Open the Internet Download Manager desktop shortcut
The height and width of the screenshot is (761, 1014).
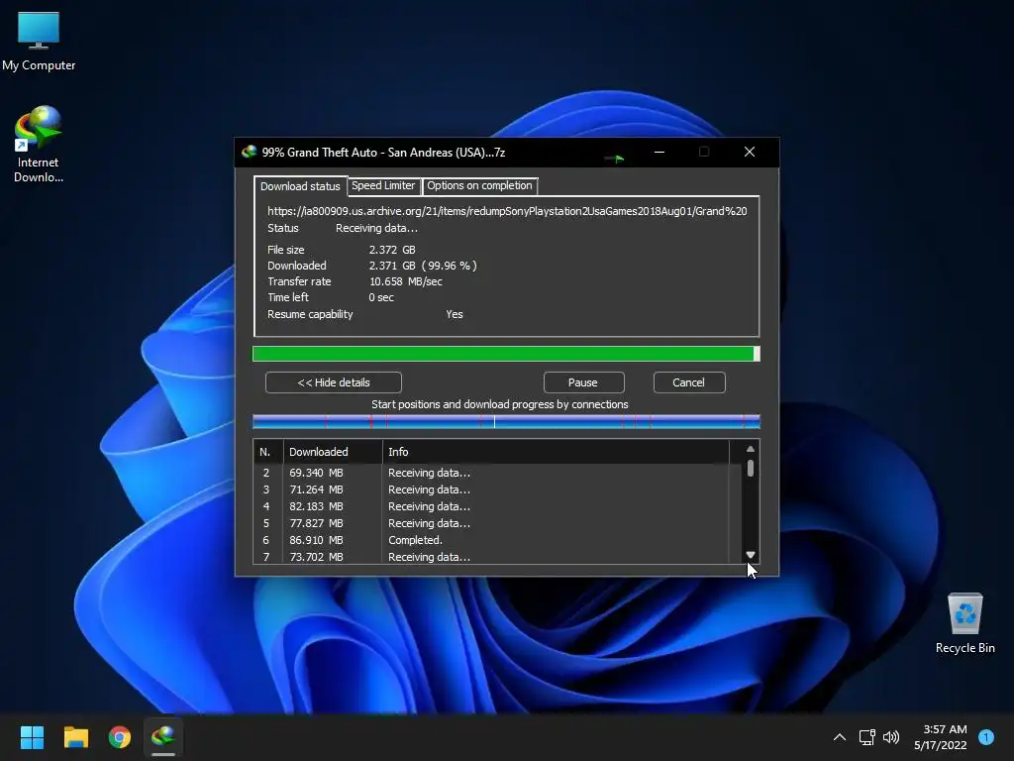[39, 145]
